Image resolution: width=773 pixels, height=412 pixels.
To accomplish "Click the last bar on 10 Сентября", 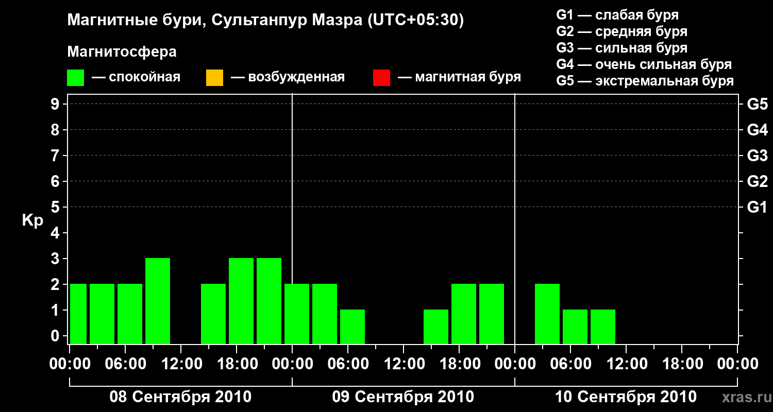I will (x=603, y=327).
